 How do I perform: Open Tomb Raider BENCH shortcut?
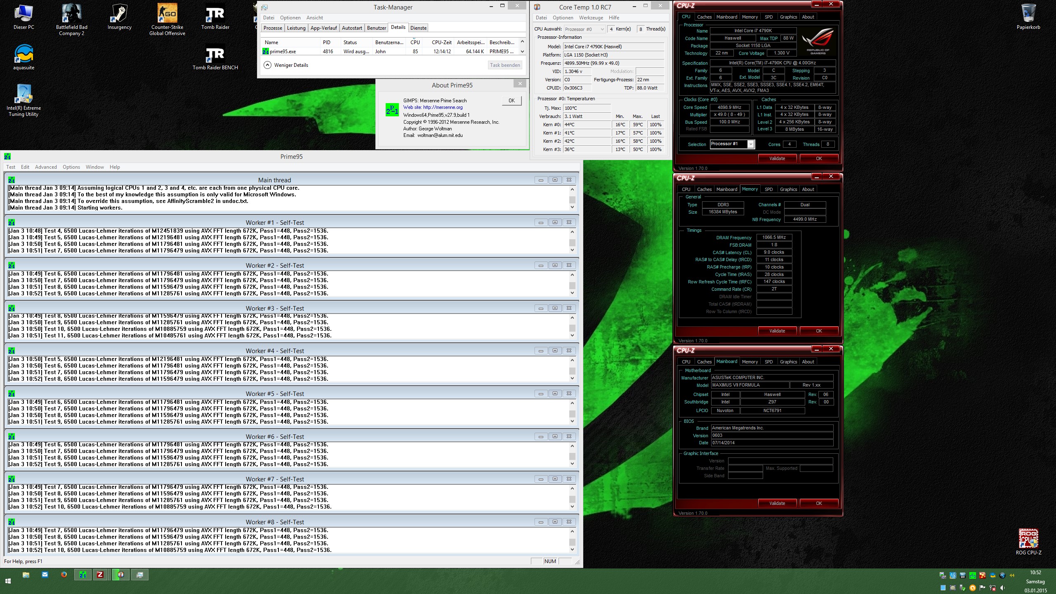(x=215, y=54)
